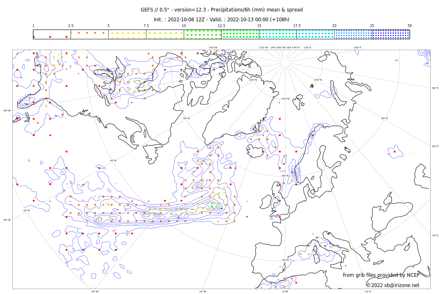The height and width of the screenshot is (294, 443).
Task: Click the Init. and Valid. date line
Action: 221,20
